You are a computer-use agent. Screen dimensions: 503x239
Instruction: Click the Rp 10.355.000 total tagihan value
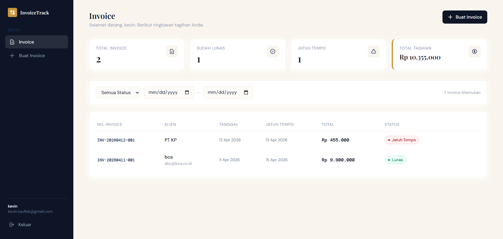[x=420, y=57]
